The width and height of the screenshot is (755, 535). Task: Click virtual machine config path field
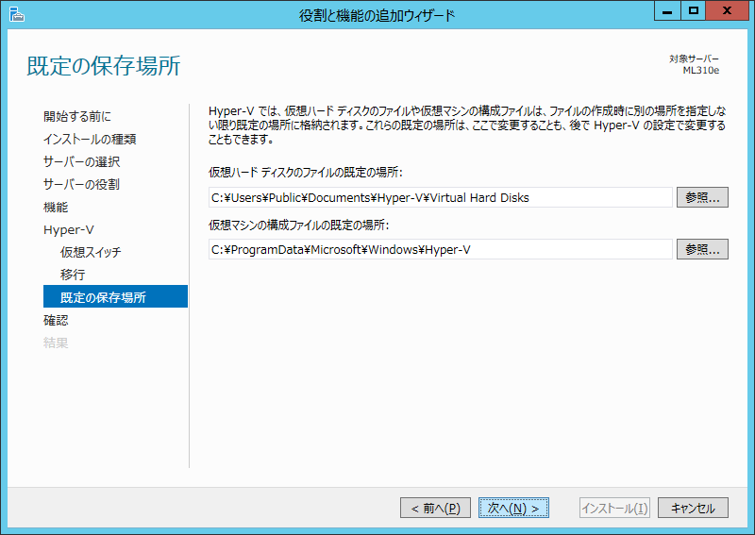(440, 249)
